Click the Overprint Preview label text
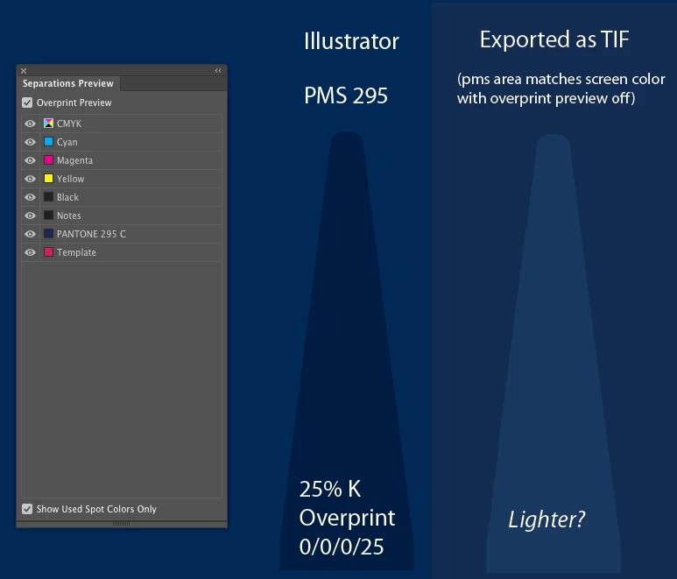The width and height of the screenshot is (677, 579). pyautogui.click(x=74, y=102)
